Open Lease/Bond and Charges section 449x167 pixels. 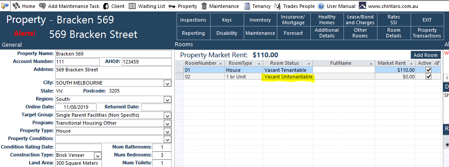[x=360, y=20]
